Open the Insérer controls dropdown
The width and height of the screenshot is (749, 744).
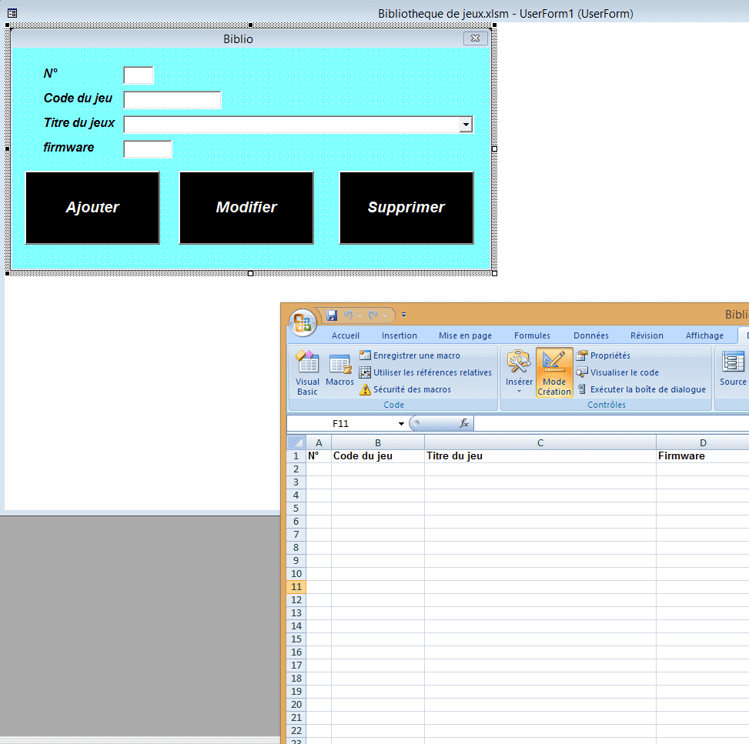(x=519, y=373)
